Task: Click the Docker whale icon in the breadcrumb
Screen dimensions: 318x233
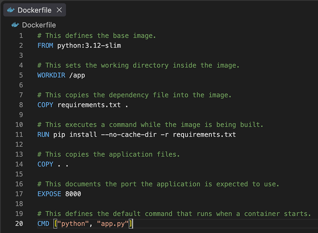Action: click(15, 25)
